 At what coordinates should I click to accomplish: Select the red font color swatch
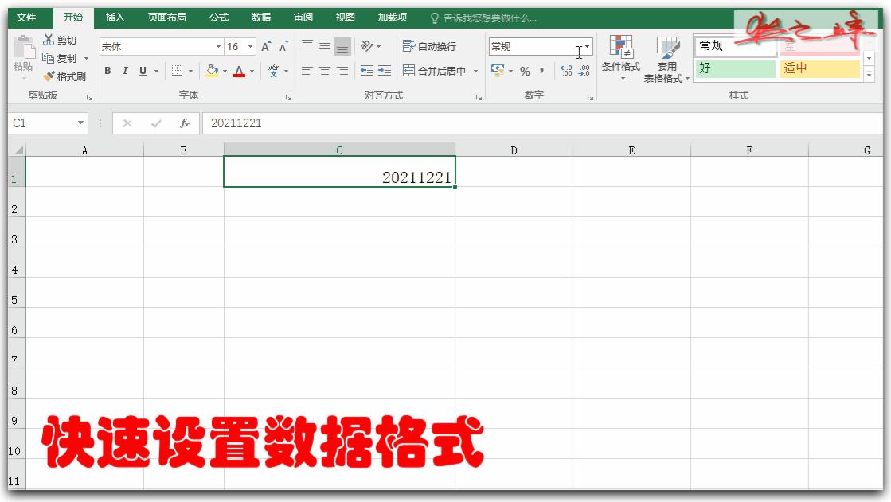point(239,71)
